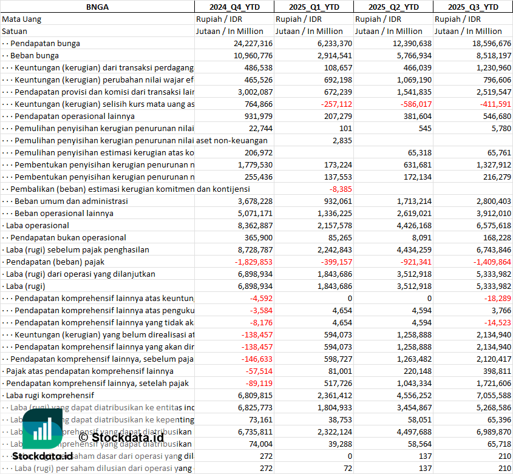Viewport: 513px width, 474px height.
Task: Click the tax value -1,409,864
Action: [492, 262]
